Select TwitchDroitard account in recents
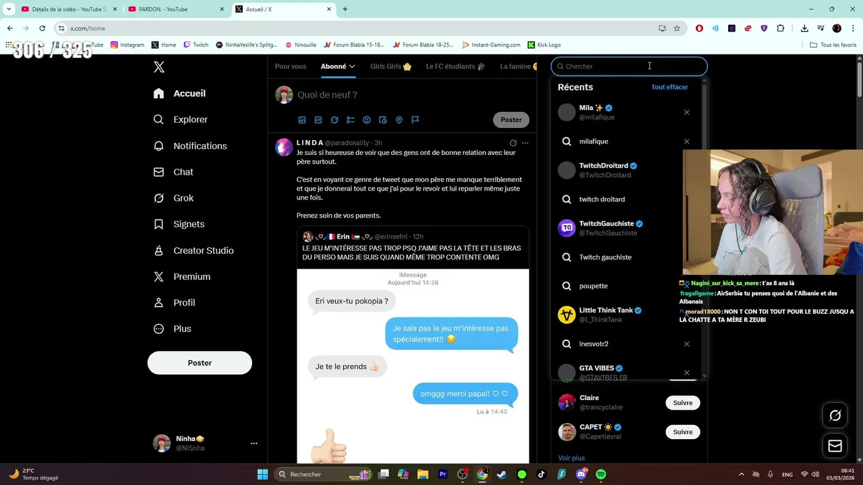Viewport: 863px width, 485px height. [626, 170]
